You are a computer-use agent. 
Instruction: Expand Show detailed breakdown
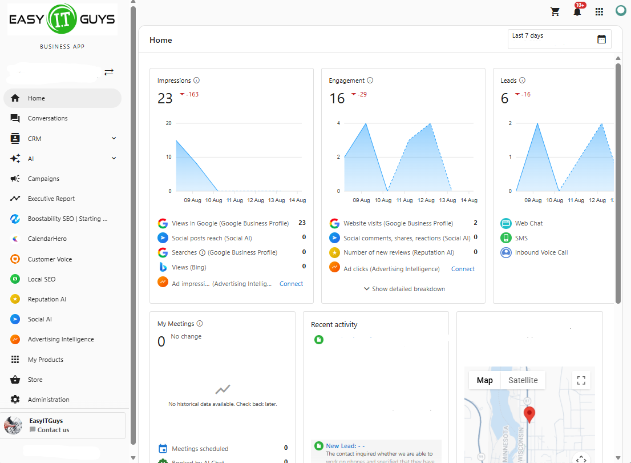pos(404,289)
